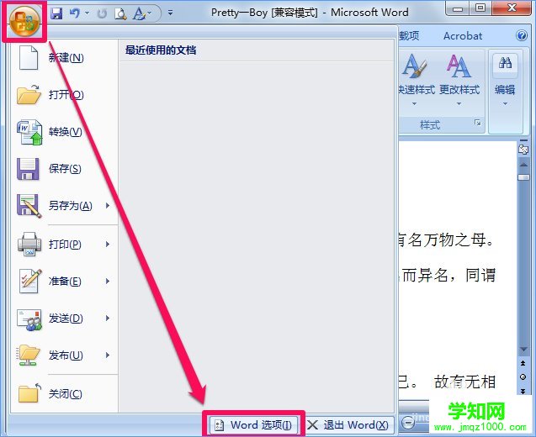Viewport: 536px width, 437px height.
Task: Click vertical scrollbar down arrow
Action: 523,350
